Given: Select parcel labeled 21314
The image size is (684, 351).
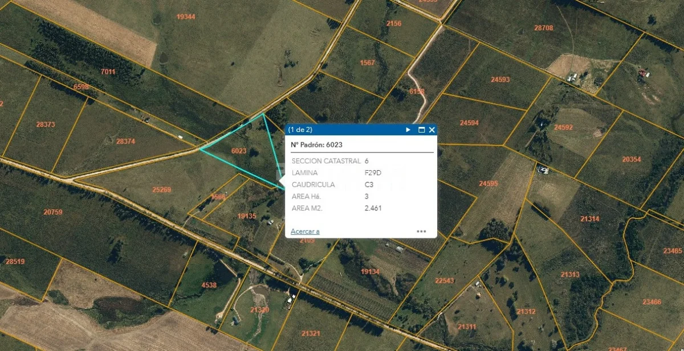Looking at the screenshot, I should tap(589, 219).
